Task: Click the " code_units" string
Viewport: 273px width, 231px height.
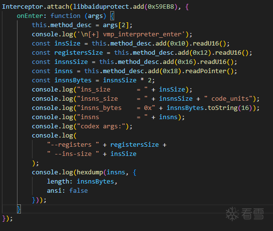Action: click(x=228, y=99)
